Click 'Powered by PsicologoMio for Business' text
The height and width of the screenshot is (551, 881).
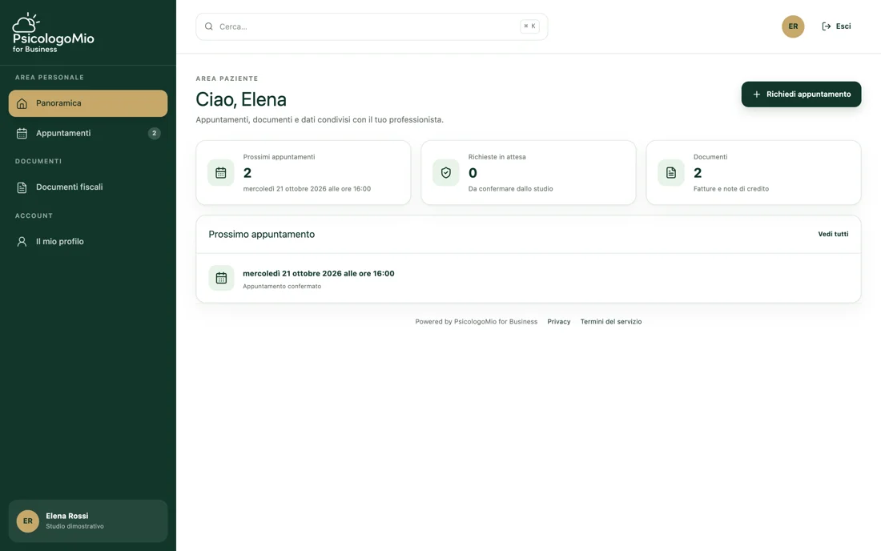pos(477,322)
